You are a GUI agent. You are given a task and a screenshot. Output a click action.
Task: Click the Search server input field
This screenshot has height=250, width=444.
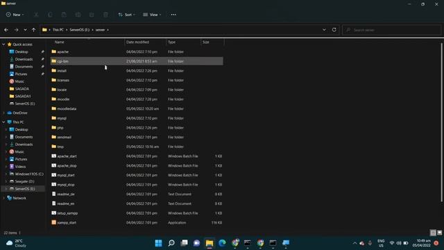(391, 30)
